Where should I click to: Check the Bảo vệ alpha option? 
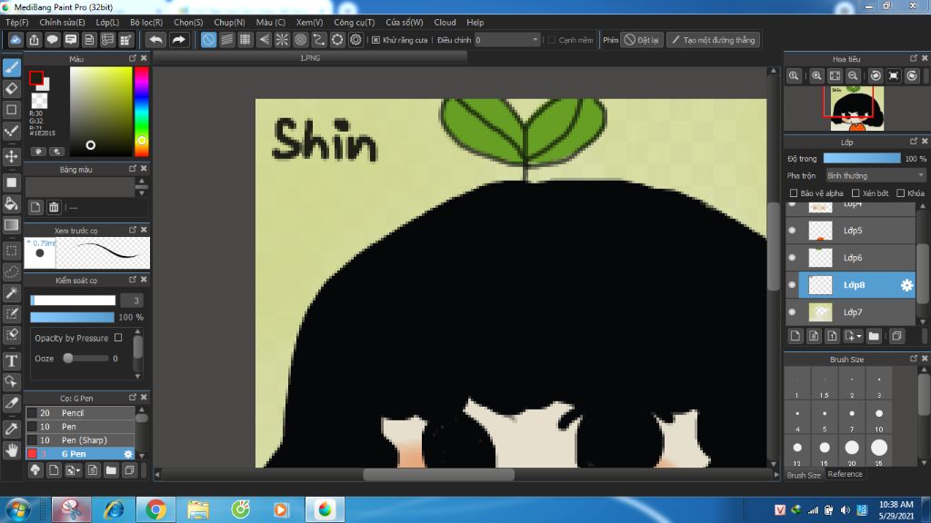pos(793,193)
